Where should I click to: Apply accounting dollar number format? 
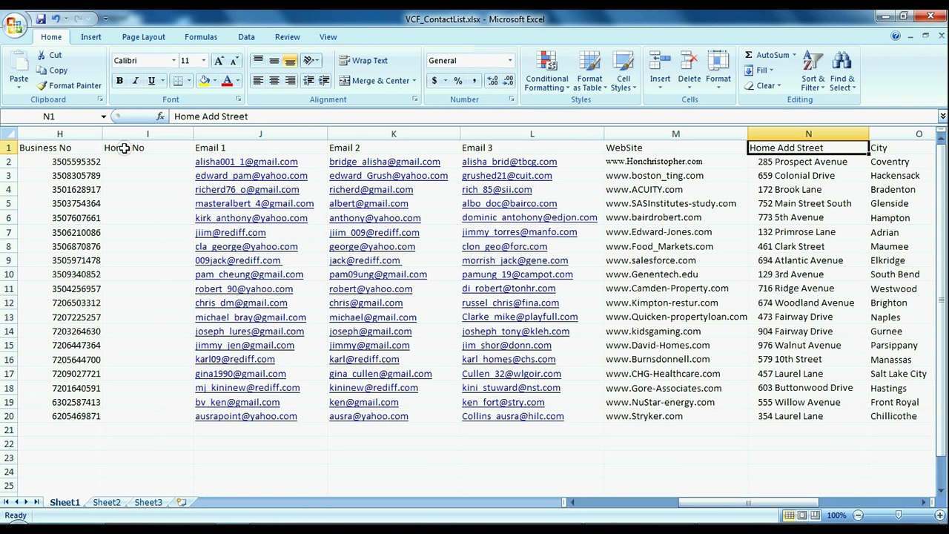tap(434, 81)
